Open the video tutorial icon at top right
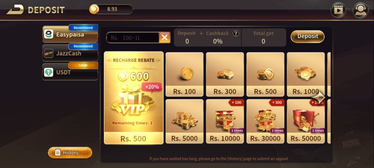 [338, 10]
